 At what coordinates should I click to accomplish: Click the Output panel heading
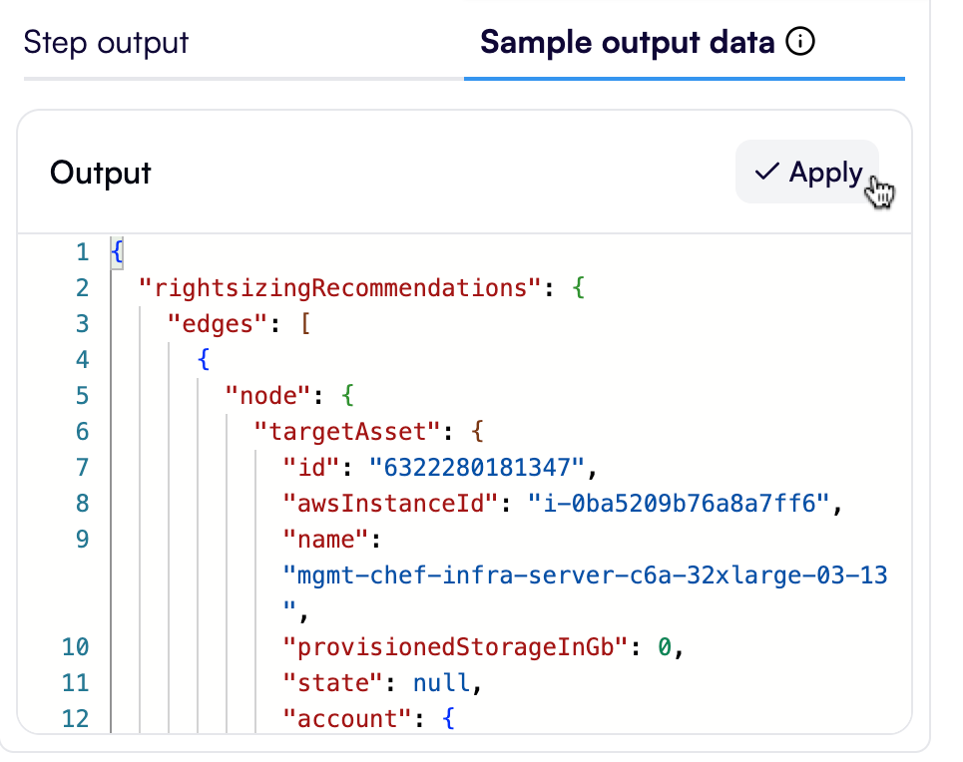pyautogui.click(x=100, y=173)
